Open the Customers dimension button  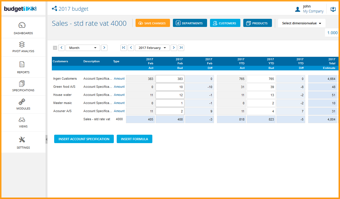coord(225,23)
